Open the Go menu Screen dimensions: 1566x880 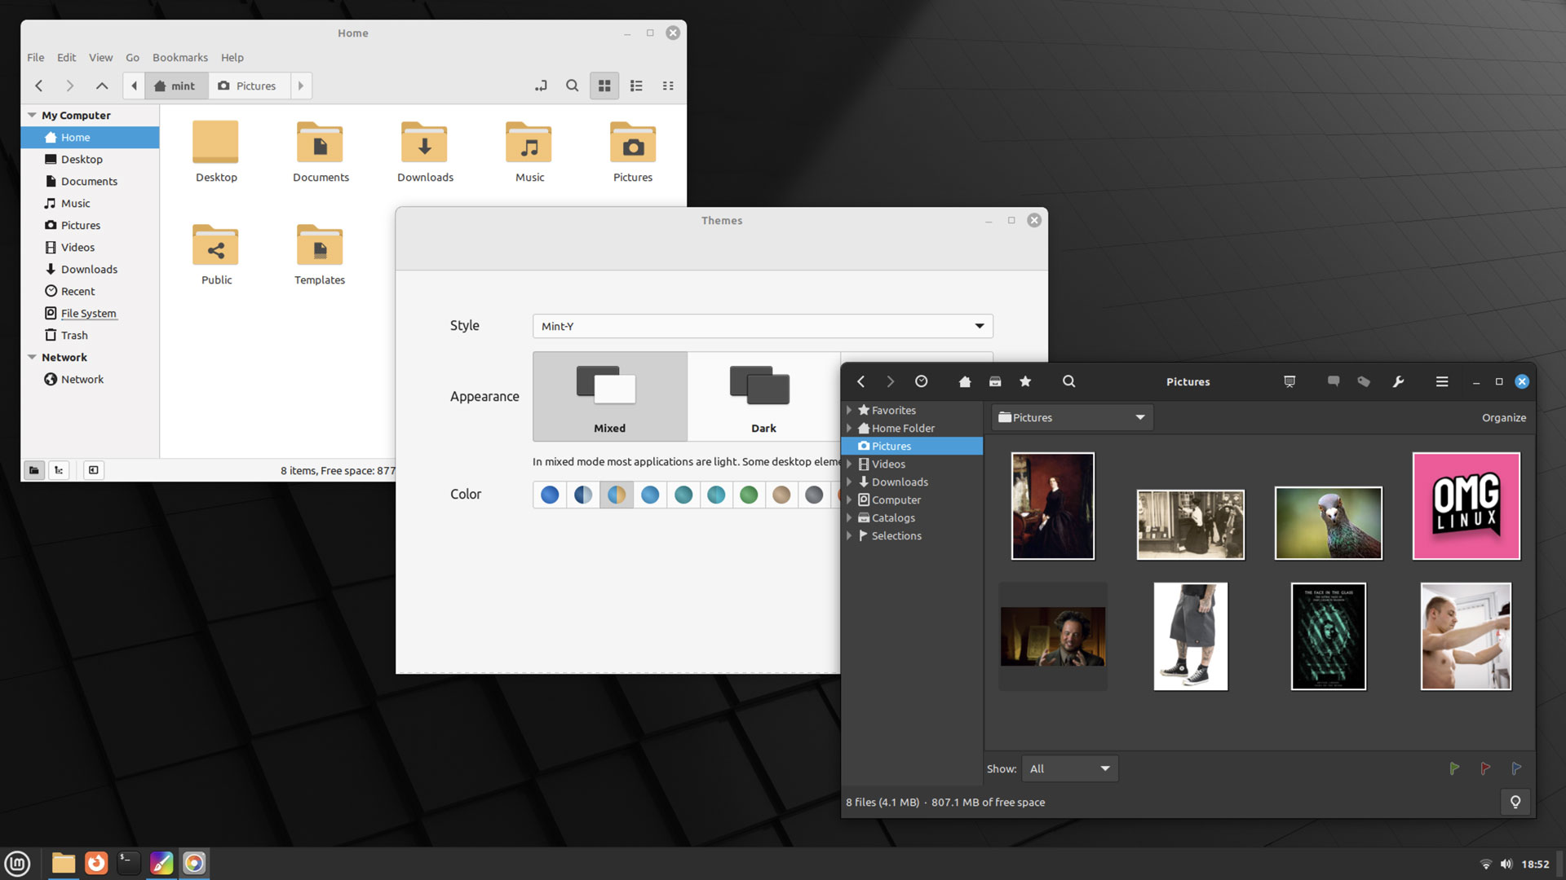[132, 57]
